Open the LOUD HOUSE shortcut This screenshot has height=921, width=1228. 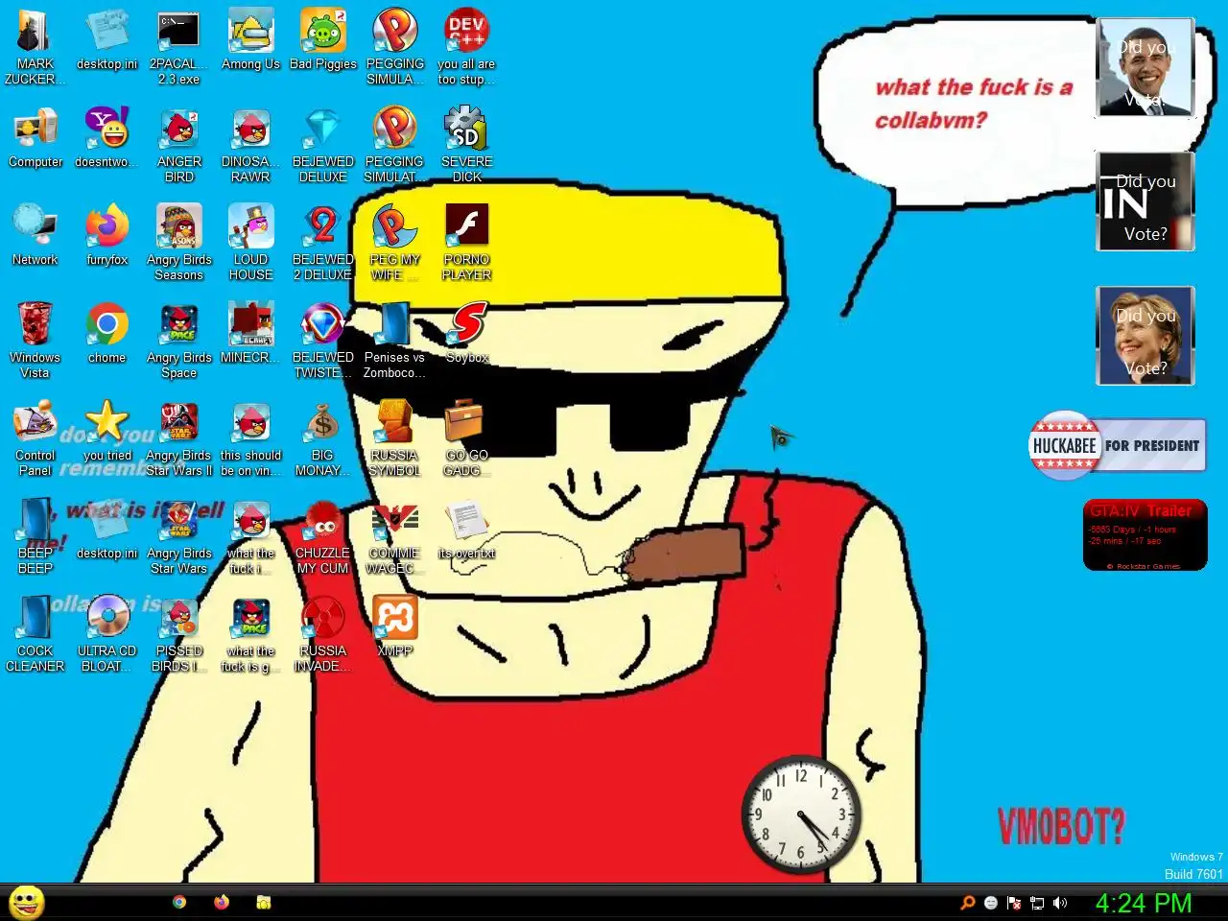click(250, 243)
